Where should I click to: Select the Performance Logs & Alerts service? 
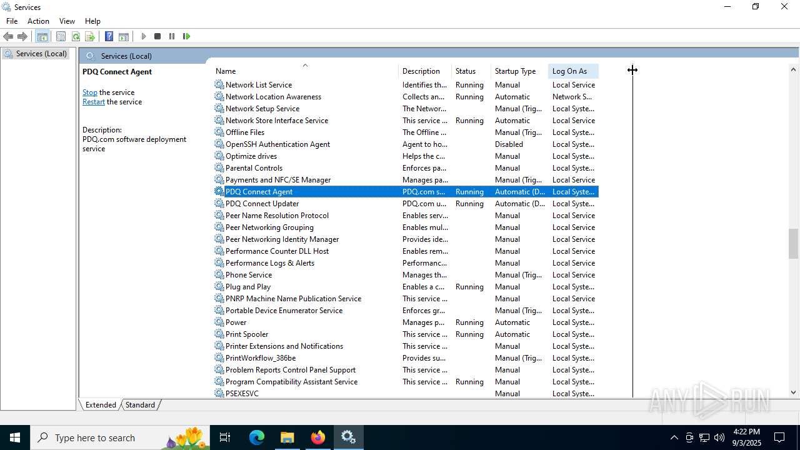[x=406, y=262]
